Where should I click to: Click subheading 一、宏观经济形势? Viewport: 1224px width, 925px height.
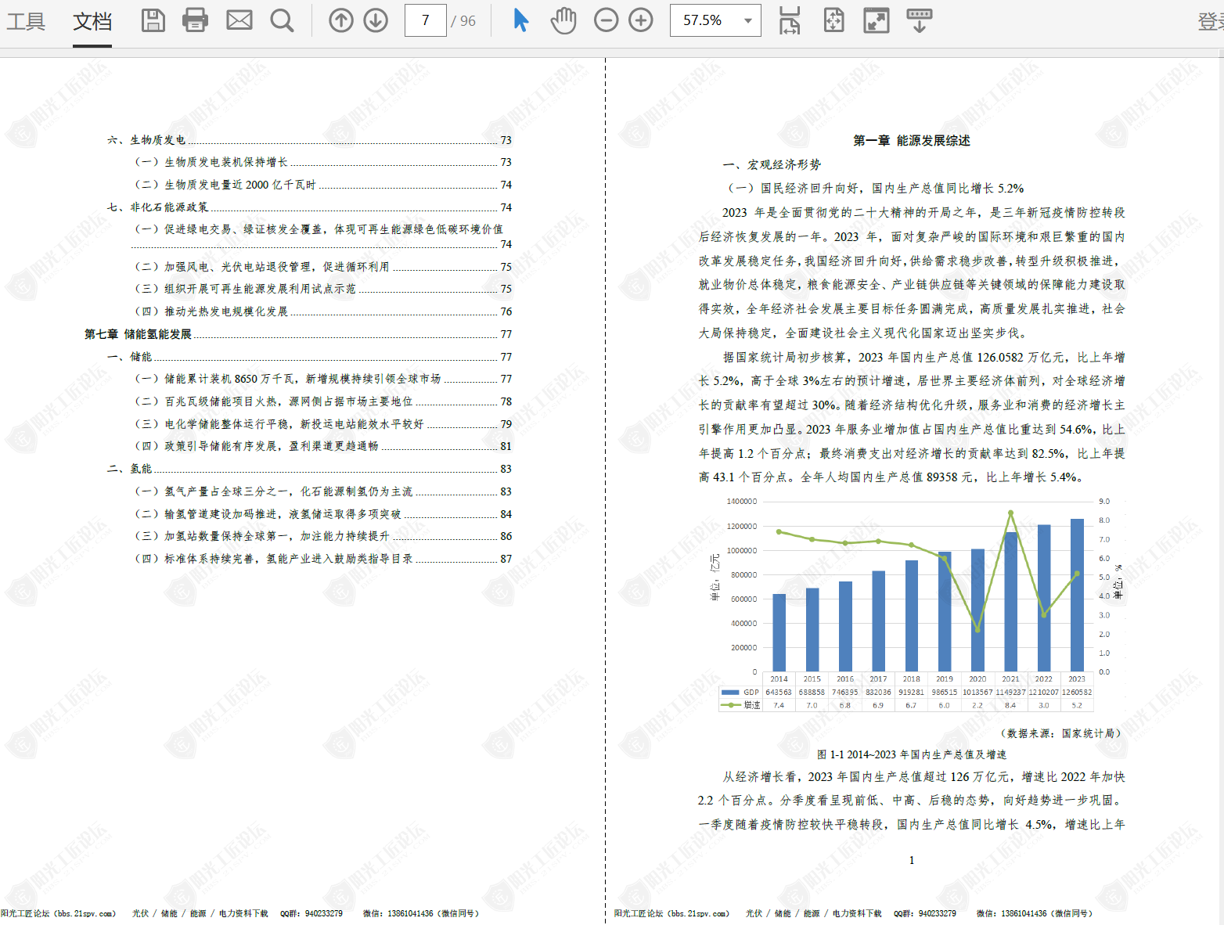click(x=772, y=164)
